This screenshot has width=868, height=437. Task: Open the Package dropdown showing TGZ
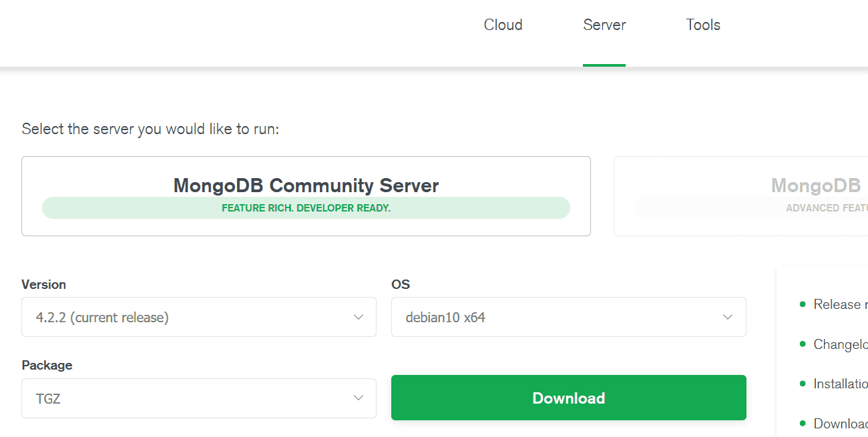click(x=199, y=398)
